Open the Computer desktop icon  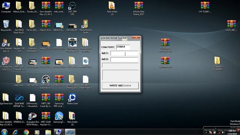[x=6, y=7]
